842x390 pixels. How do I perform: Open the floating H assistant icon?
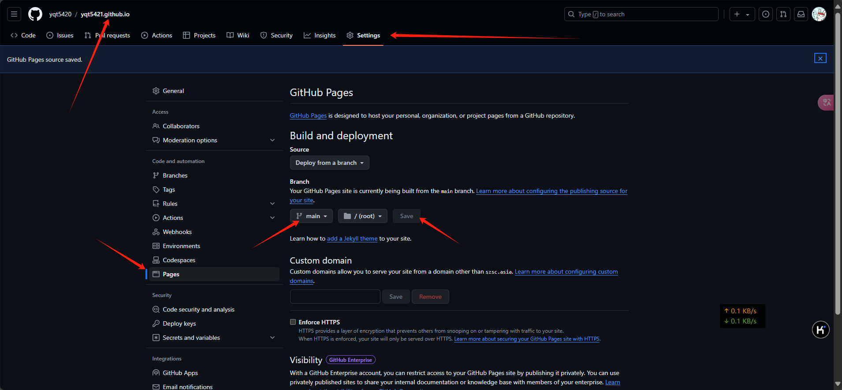point(821,330)
